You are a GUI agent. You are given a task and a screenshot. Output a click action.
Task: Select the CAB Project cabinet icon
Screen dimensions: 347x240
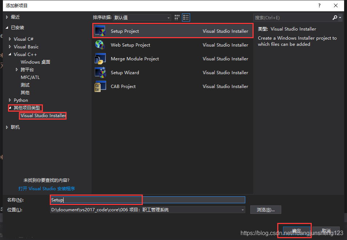pos(100,86)
